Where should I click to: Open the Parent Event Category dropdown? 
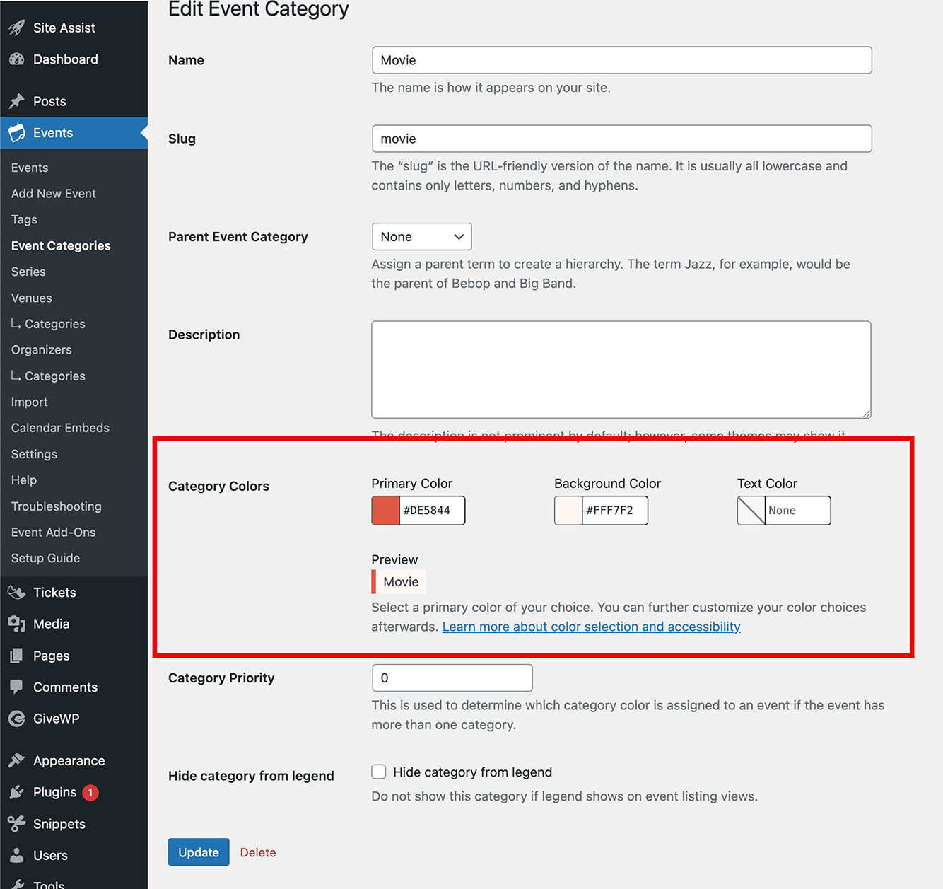(421, 237)
